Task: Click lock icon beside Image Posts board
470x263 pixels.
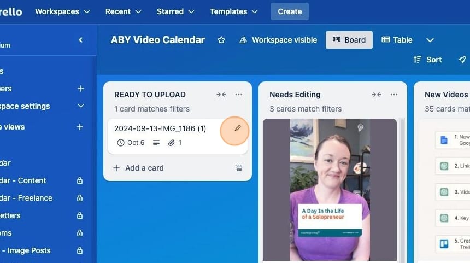Action: pos(80,250)
